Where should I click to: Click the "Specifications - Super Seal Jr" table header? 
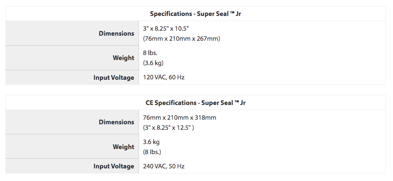pyautogui.click(x=195, y=14)
